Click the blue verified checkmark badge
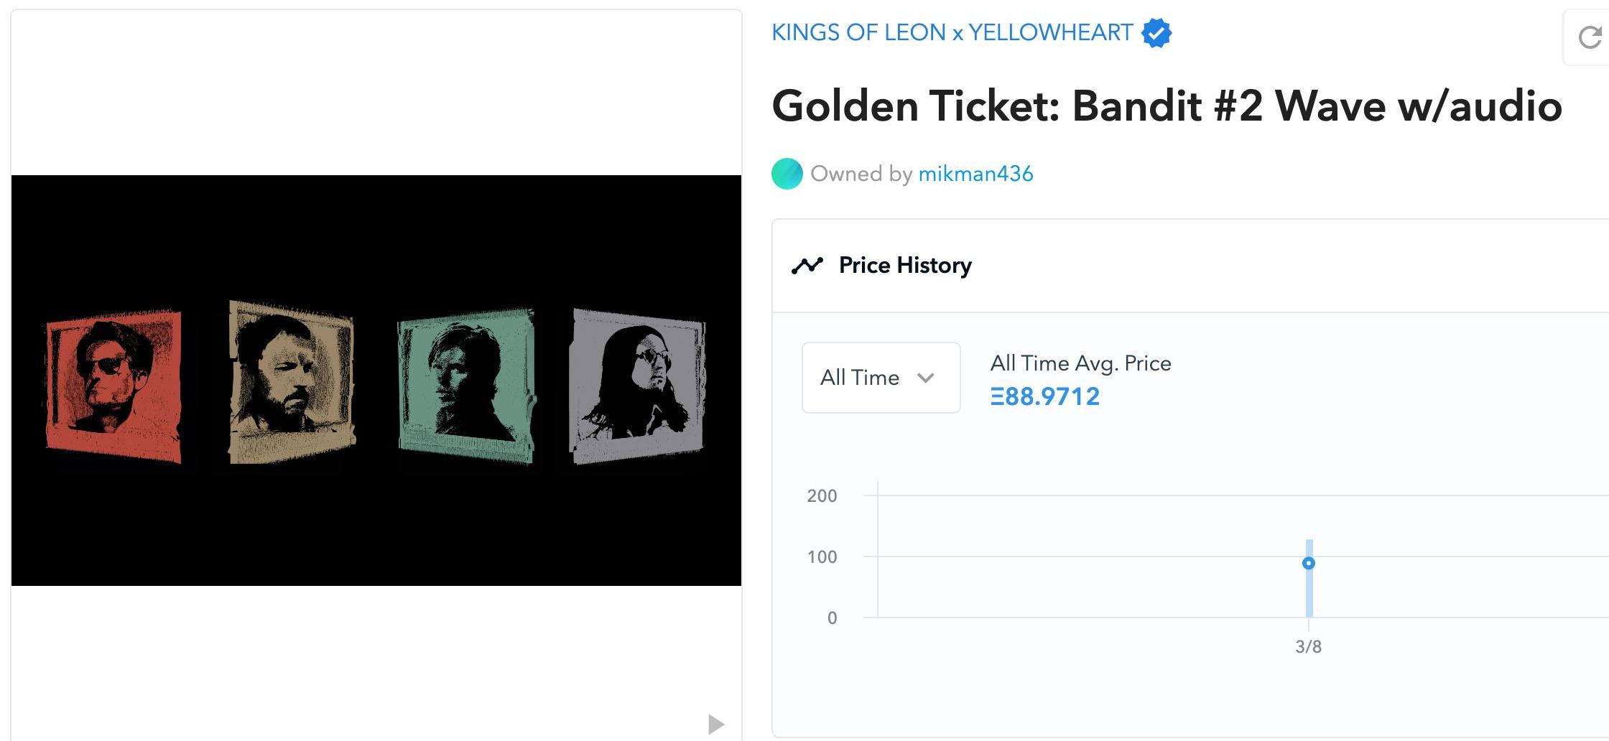The height and width of the screenshot is (741, 1609). [x=1156, y=33]
